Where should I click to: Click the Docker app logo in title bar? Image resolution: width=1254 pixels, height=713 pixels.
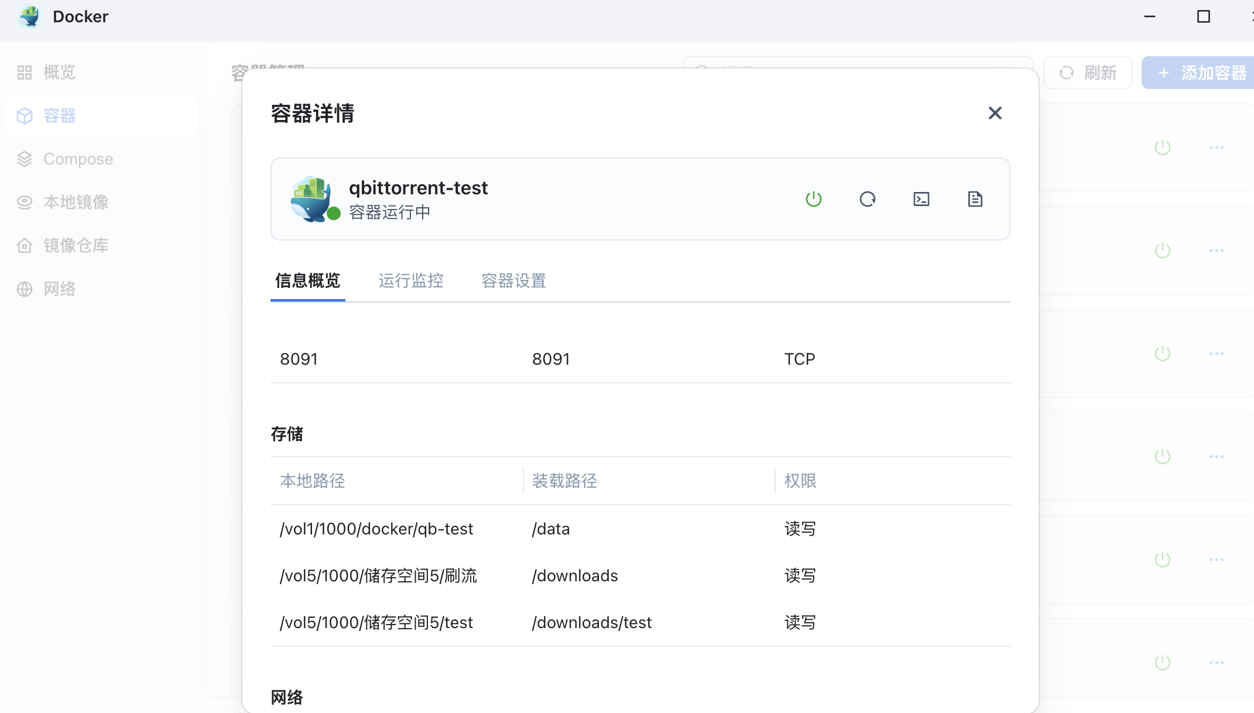point(29,16)
